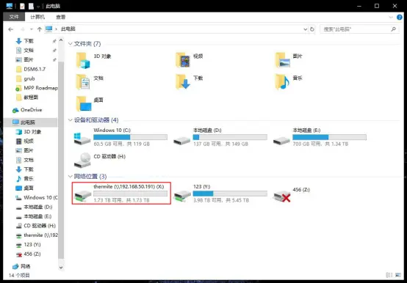Image resolution: width=407 pixels, height=283 pixels.
Task: Select the 123 (Y:) network drive
Action: (x=220, y=193)
